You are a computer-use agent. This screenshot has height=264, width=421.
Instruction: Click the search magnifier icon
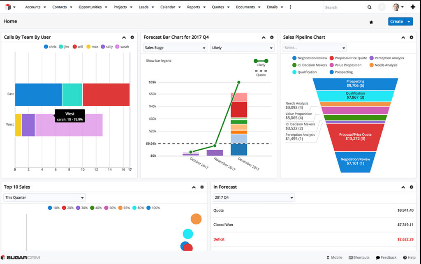[x=369, y=7]
